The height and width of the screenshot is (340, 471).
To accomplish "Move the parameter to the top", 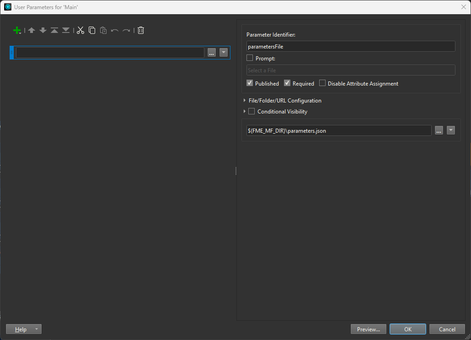I will click(x=54, y=30).
